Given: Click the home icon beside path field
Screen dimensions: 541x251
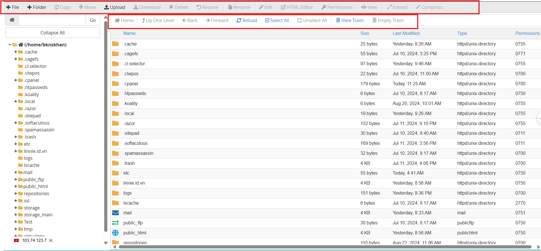Looking at the screenshot, I should (12, 20).
